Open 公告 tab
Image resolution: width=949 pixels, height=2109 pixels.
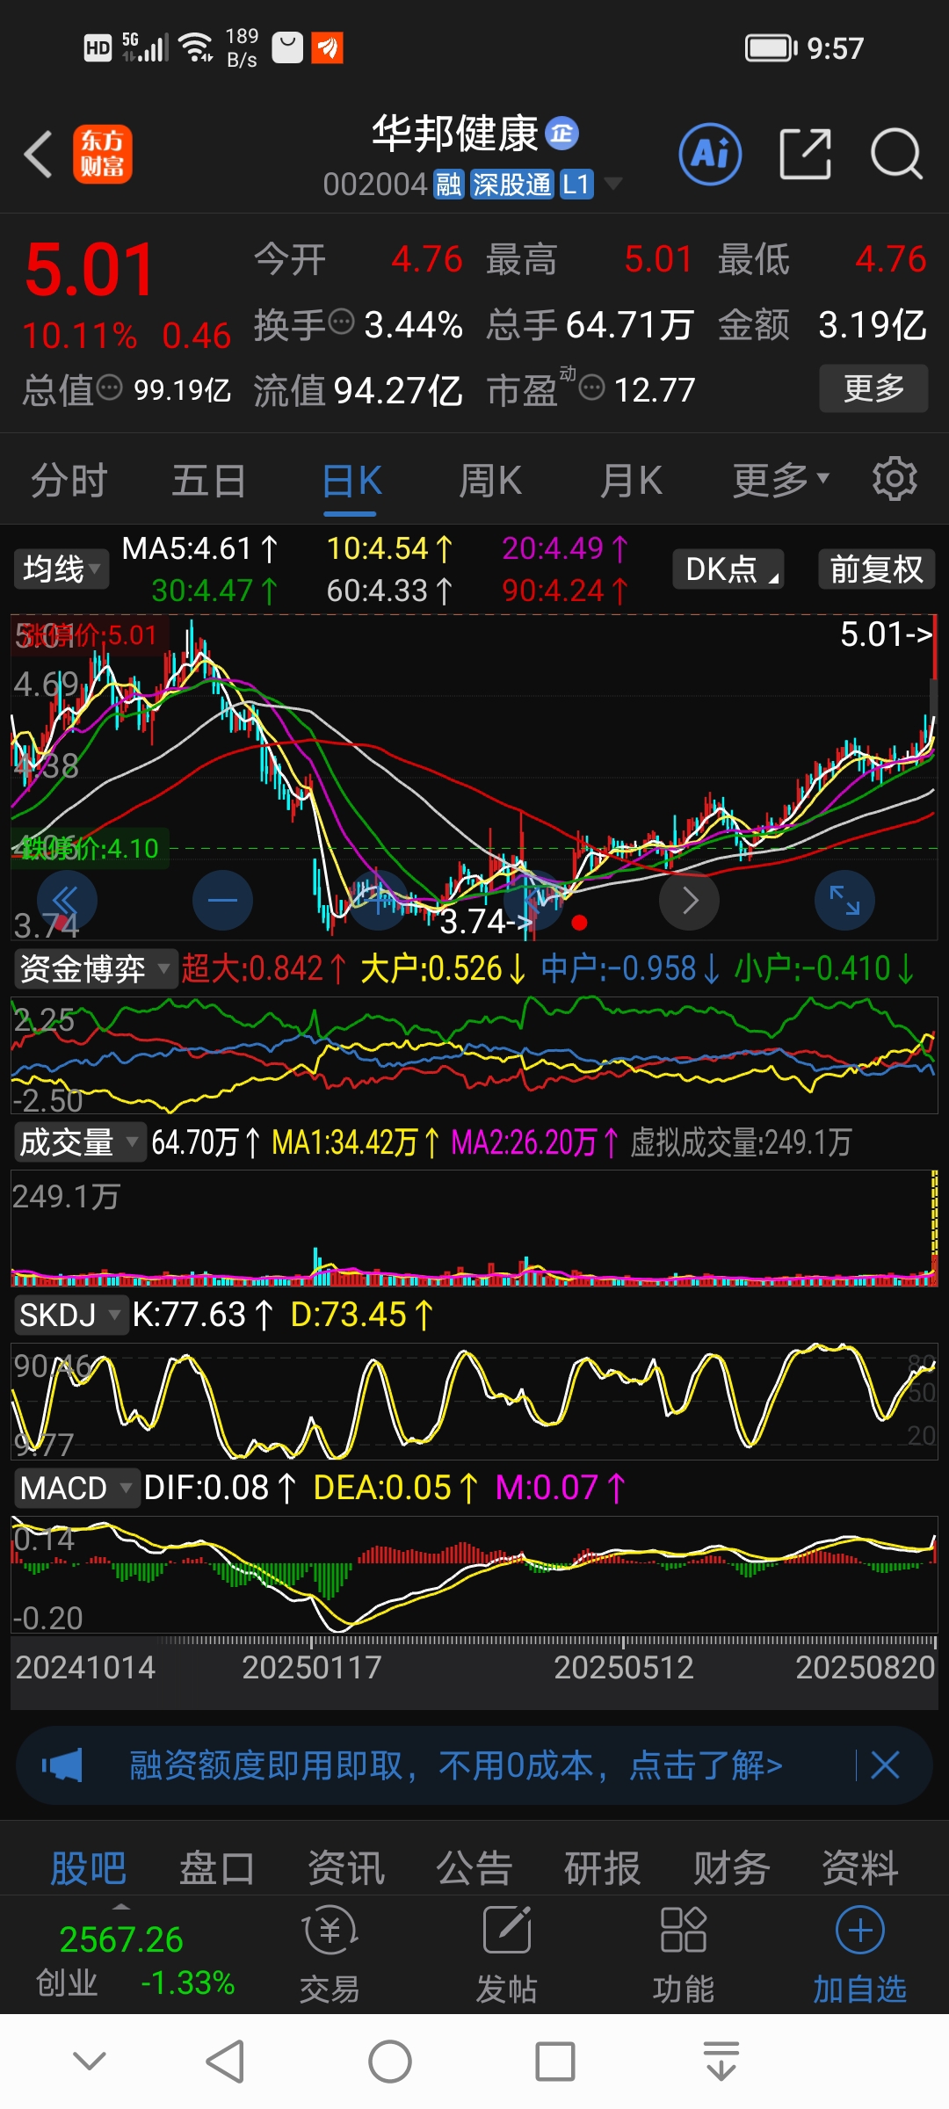point(474,1868)
